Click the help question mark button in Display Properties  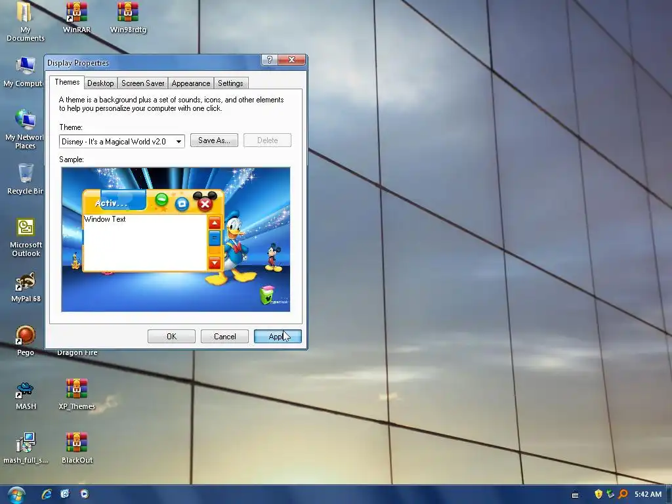[269, 60]
